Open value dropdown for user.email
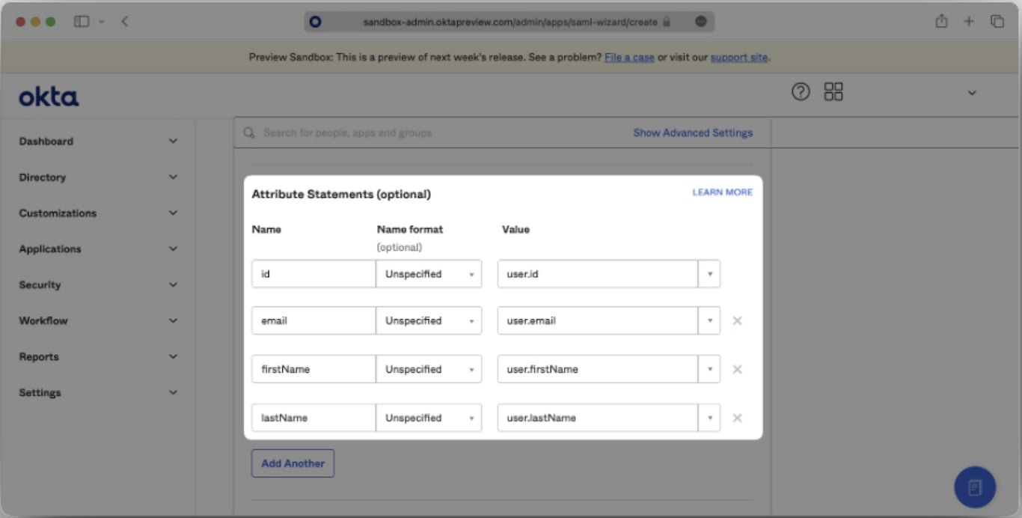 pyautogui.click(x=709, y=320)
